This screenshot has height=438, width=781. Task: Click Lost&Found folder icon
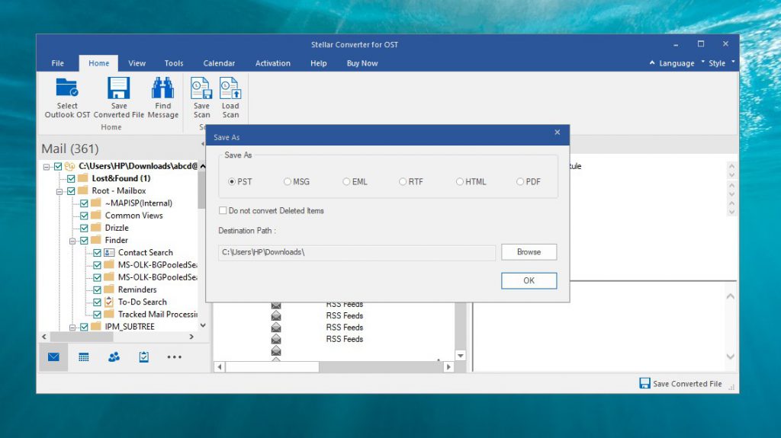point(83,178)
